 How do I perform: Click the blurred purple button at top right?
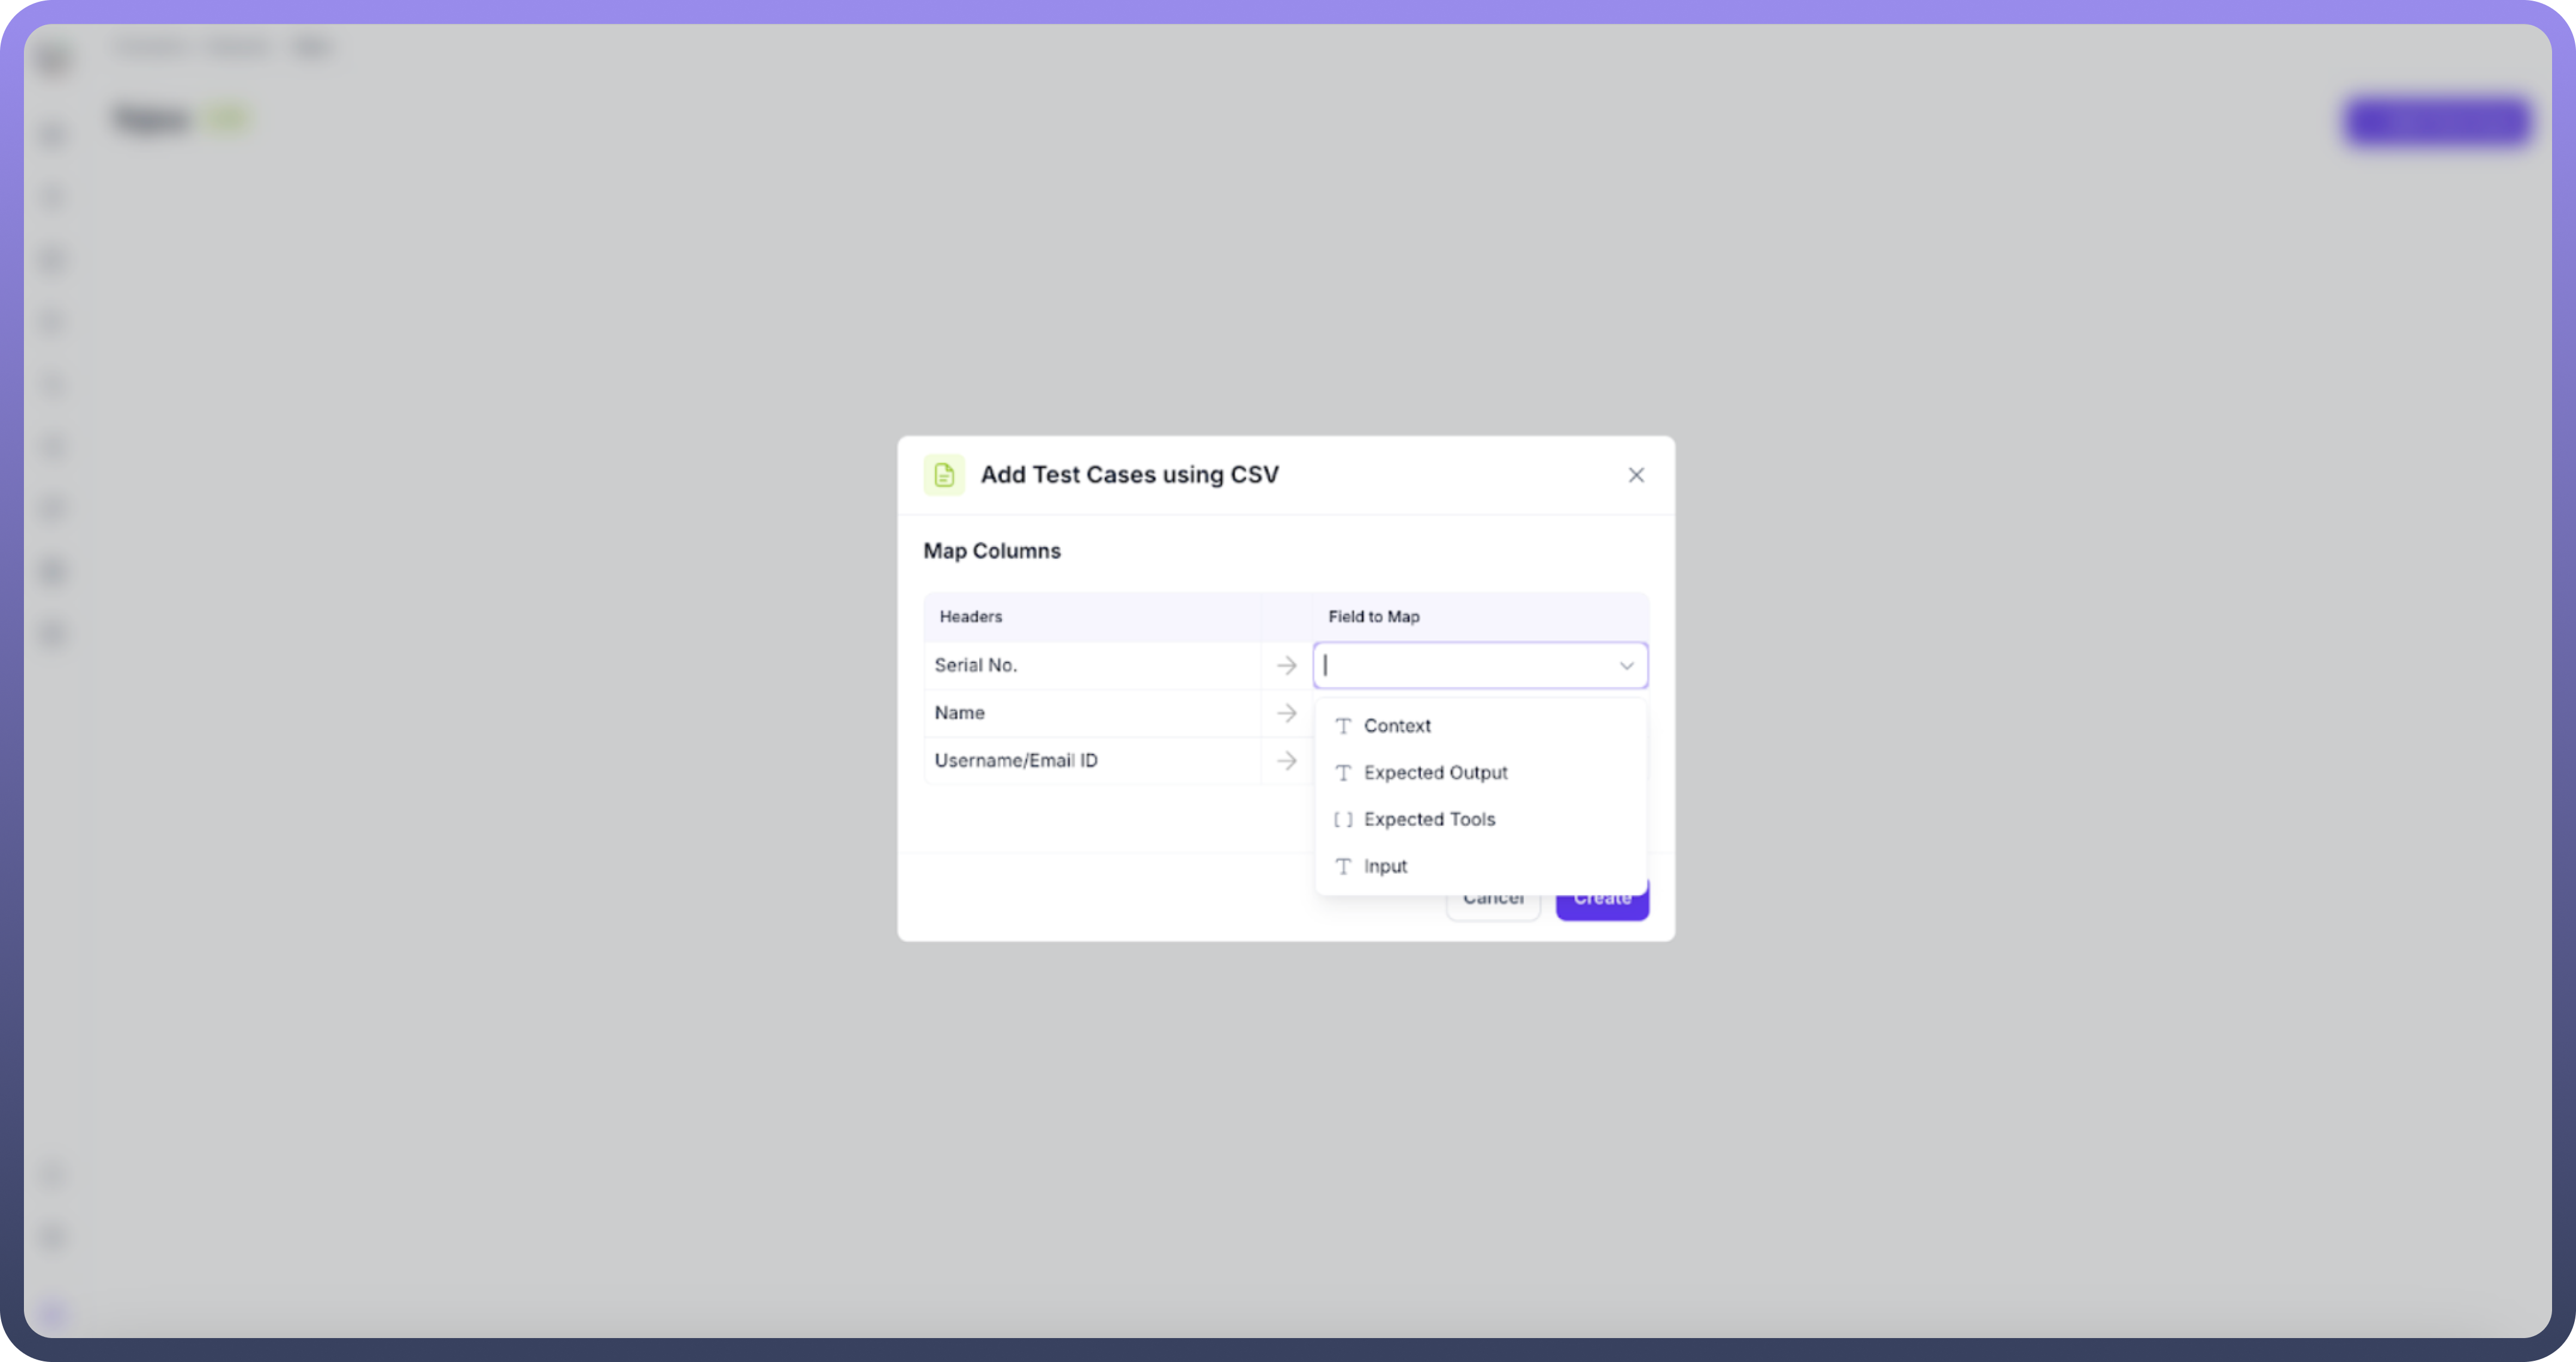pos(2436,122)
